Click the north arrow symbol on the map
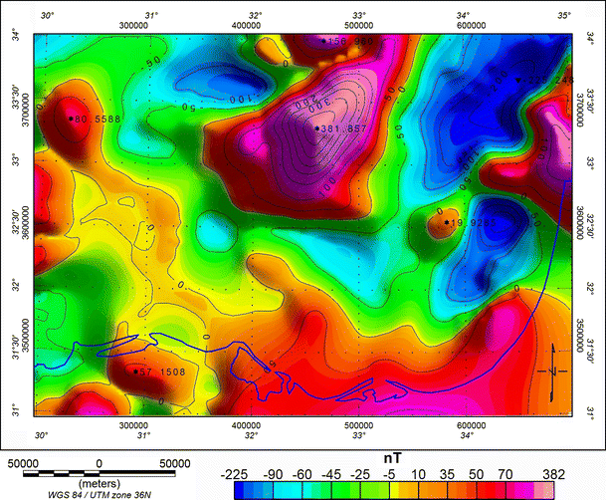Image resolution: width=606 pixels, height=500 pixels. click(x=553, y=372)
